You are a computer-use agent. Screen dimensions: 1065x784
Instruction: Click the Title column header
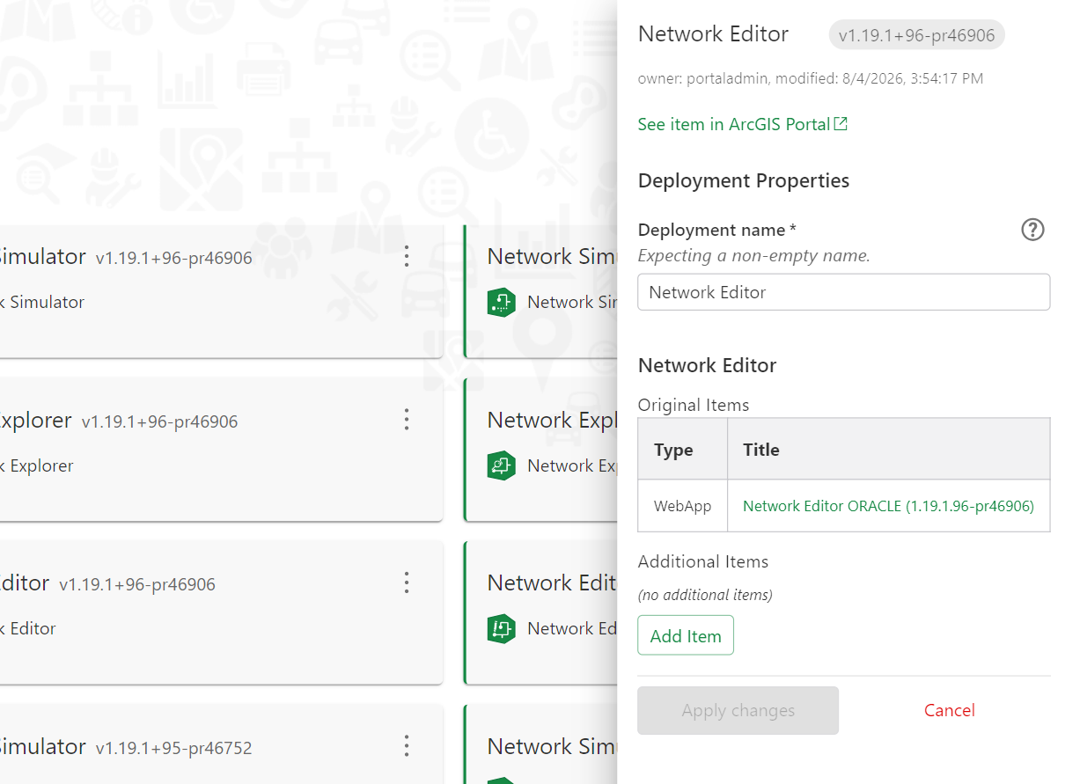coord(889,450)
